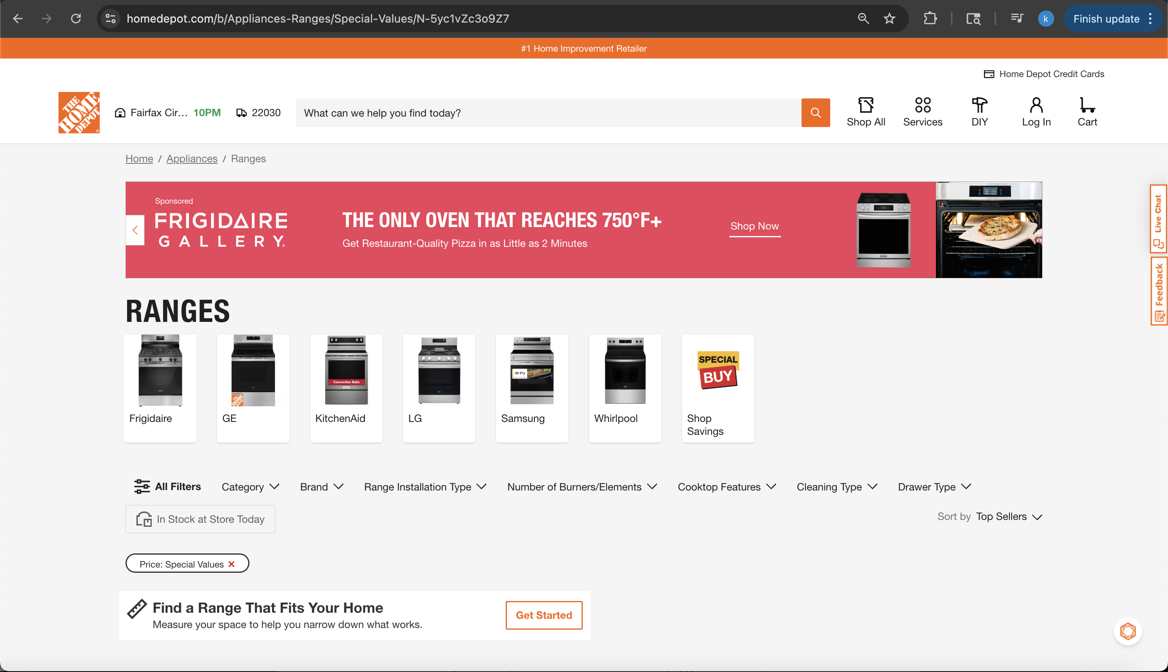Open All Filters panel

pyautogui.click(x=167, y=486)
